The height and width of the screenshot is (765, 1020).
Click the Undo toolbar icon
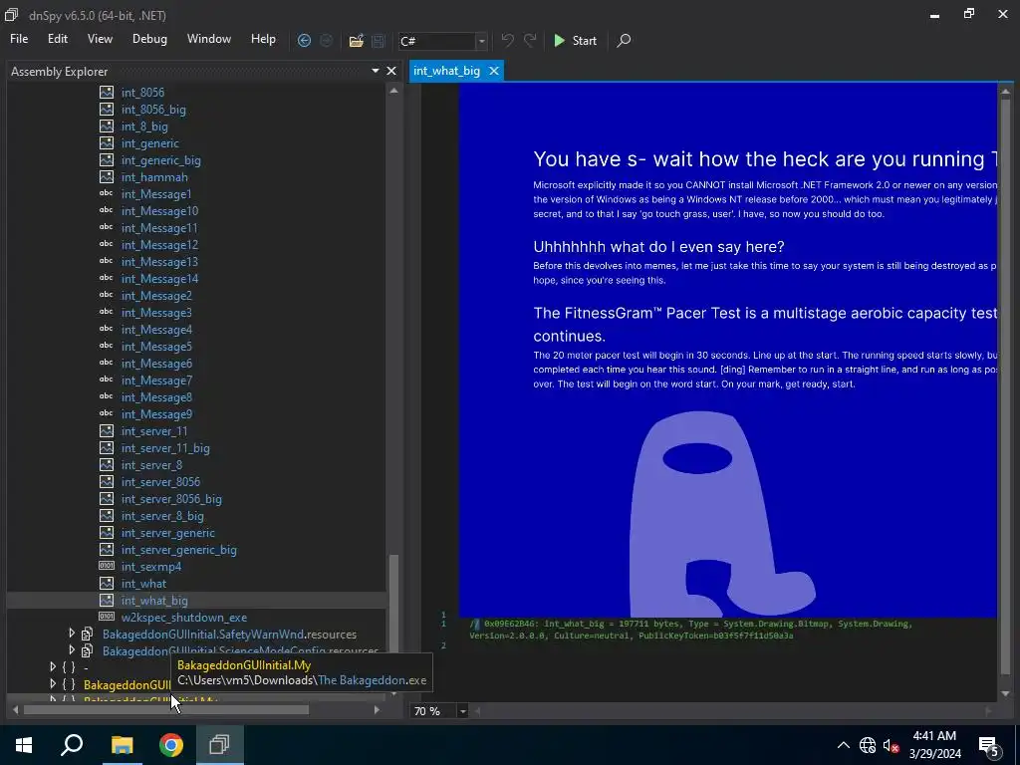[x=507, y=40]
